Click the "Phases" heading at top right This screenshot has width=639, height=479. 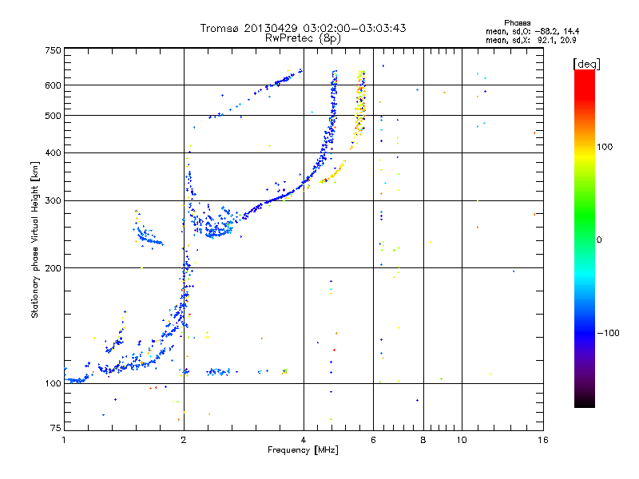tap(517, 23)
